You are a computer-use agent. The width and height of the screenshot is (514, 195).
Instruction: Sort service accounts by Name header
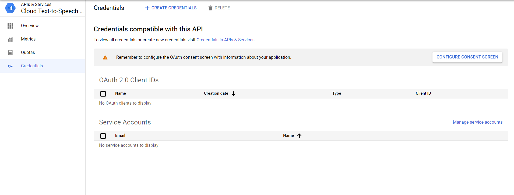pos(288,135)
